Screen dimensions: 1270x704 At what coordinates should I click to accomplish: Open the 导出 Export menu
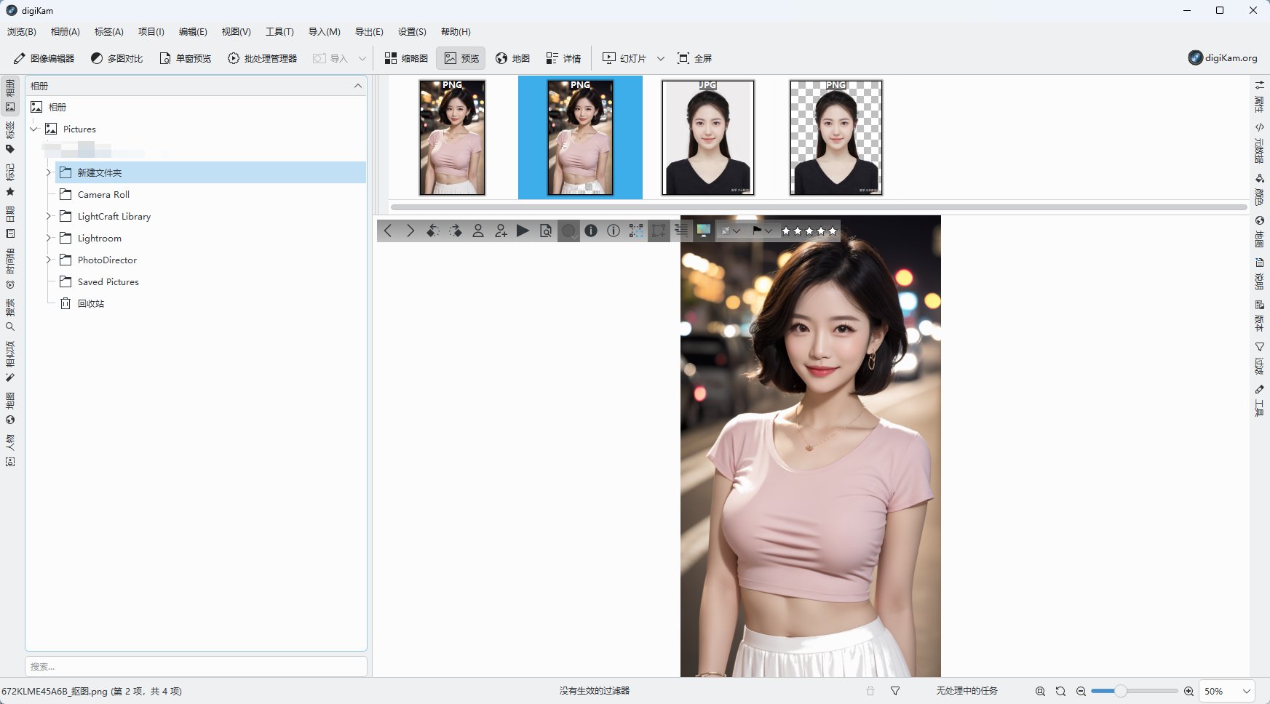369,31
